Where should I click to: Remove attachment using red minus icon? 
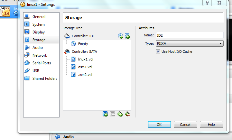[127, 114]
